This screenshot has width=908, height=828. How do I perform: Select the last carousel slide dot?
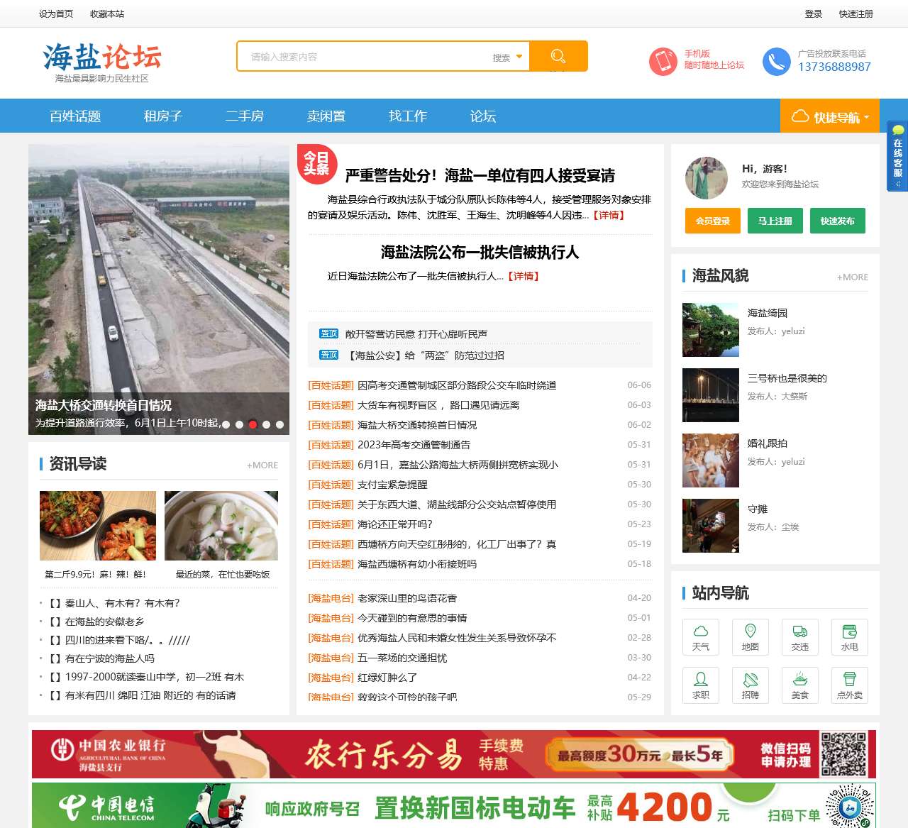279,424
